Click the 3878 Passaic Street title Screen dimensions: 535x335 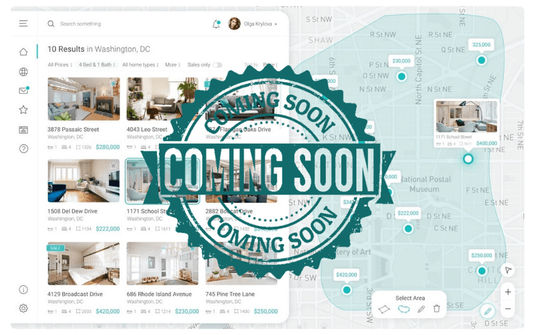tap(73, 129)
